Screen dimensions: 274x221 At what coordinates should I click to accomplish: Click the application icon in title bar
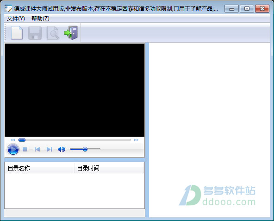8,8
